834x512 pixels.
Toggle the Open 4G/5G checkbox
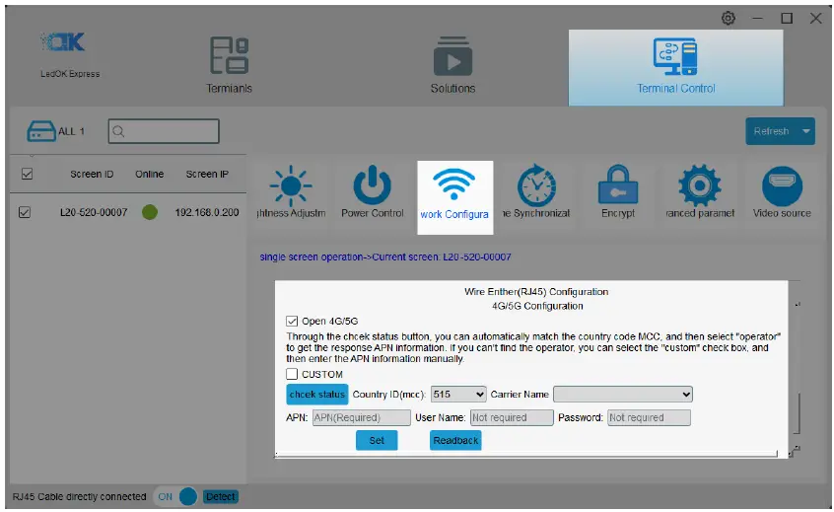292,321
